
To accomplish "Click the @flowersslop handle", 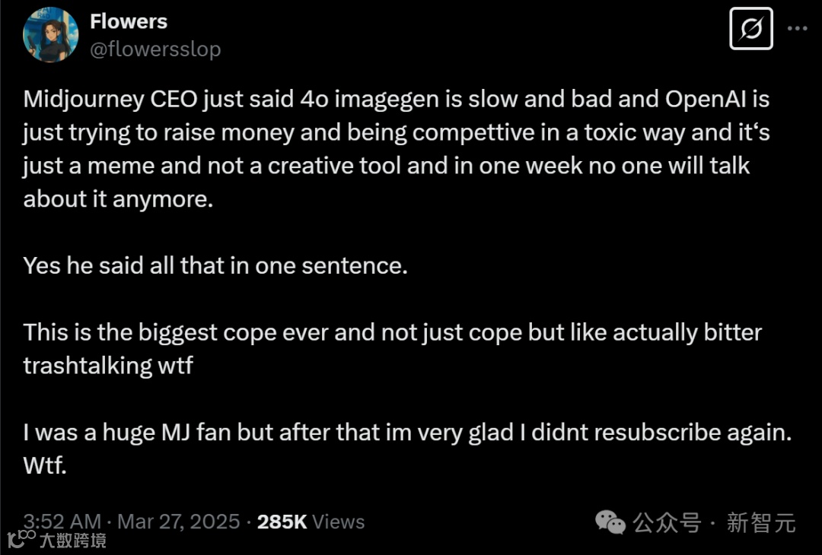I will (x=155, y=49).
